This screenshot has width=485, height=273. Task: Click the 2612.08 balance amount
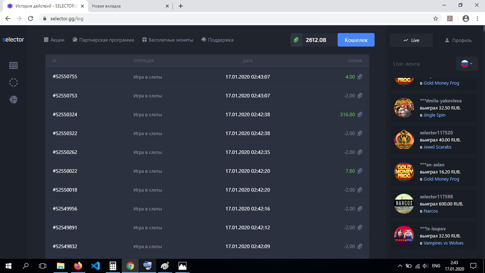pos(316,40)
